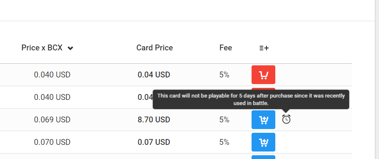Add the 8.70 USD card to cart
This screenshot has width=379, height=159.
(263, 119)
